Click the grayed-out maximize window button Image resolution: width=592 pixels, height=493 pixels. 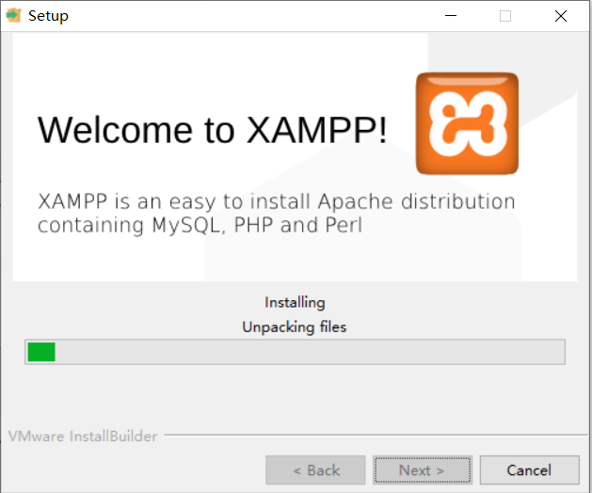(x=505, y=16)
